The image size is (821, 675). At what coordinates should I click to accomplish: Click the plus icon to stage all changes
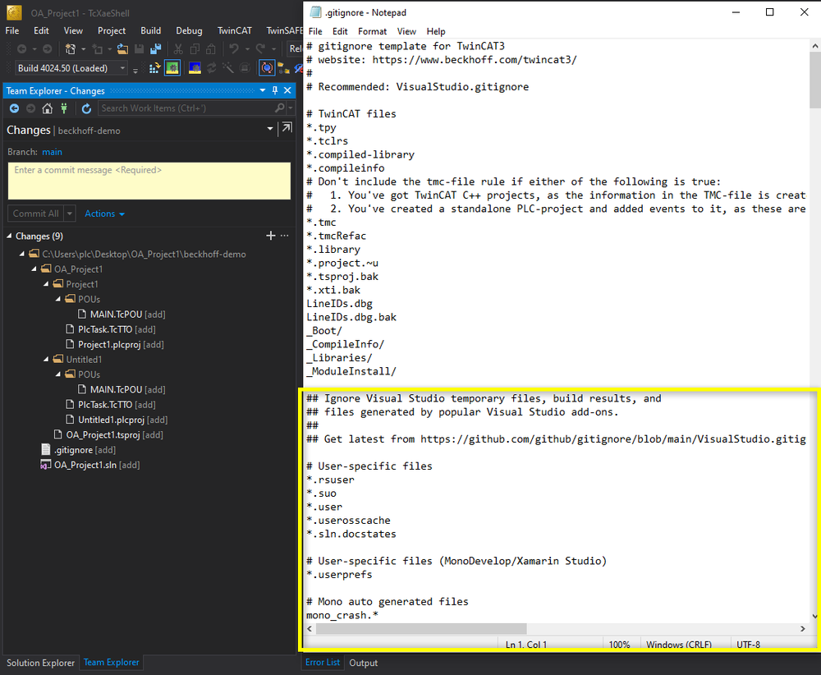point(271,236)
